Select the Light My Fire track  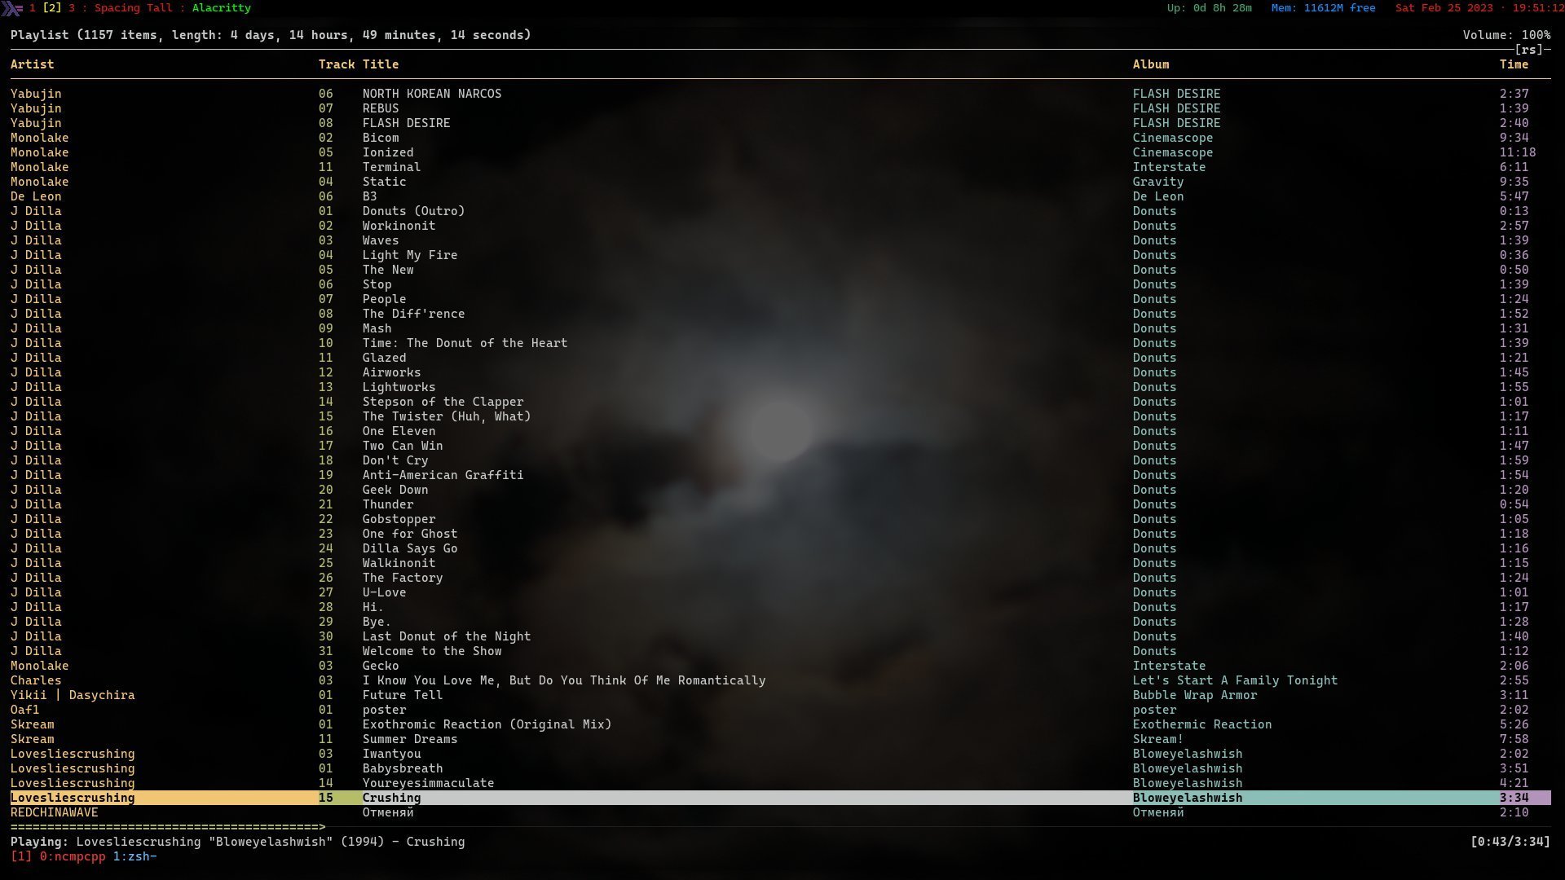click(780, 255)
